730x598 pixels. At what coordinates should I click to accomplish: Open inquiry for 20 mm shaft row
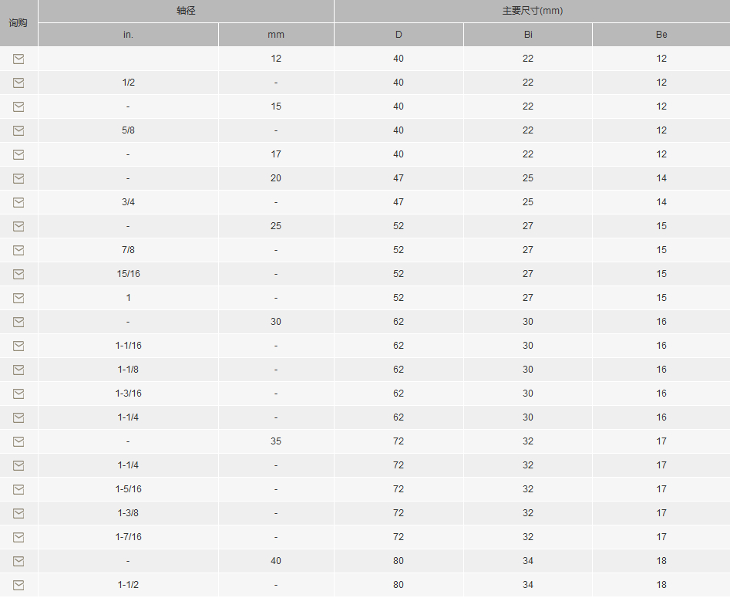(19, 178)
